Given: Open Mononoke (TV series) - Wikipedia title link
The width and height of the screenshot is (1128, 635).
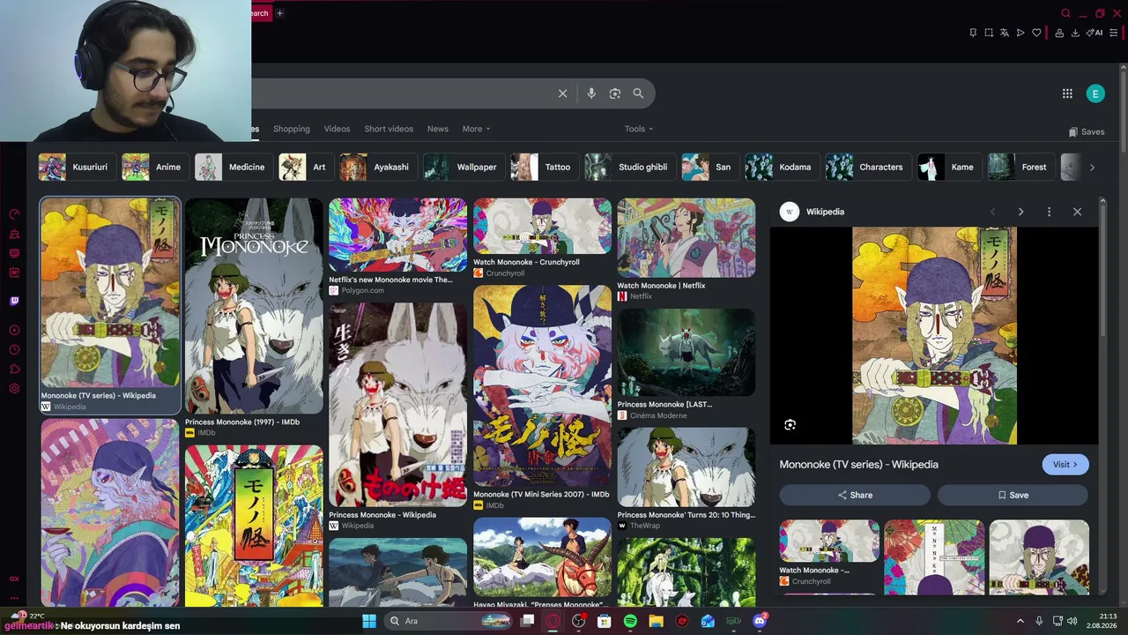Looking at the screenshot, I should pos(858,465).
